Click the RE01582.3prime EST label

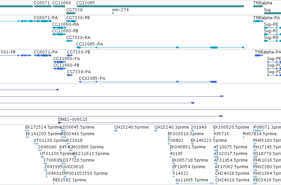pos(69,180)
